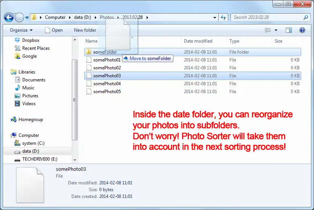Image resolution: width=314 pixels, height=210 pixels.
Task: Open the view options dropdown arrow
Action: click(x=276, y=31)
